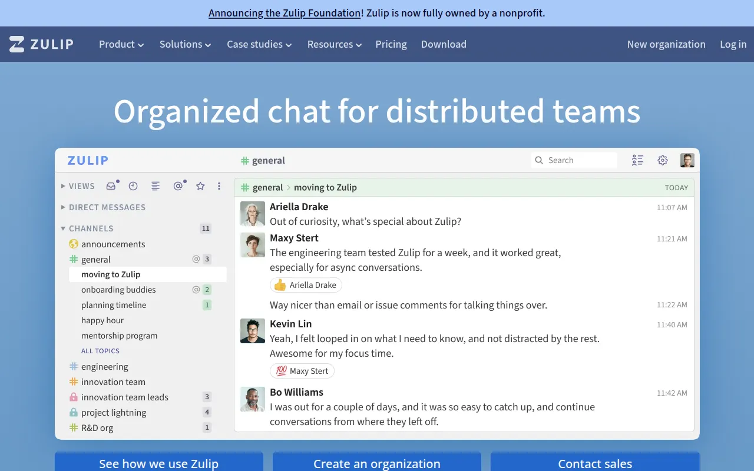Click the thumbs-up reaction from Ariella Drake
Screen dimensions: 754x471
[x=306, y=285]
